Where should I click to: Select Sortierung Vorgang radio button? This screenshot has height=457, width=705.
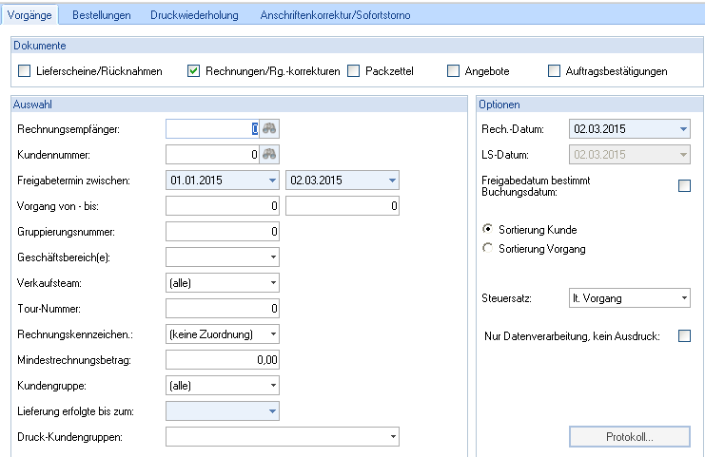[x=489, y=249]
